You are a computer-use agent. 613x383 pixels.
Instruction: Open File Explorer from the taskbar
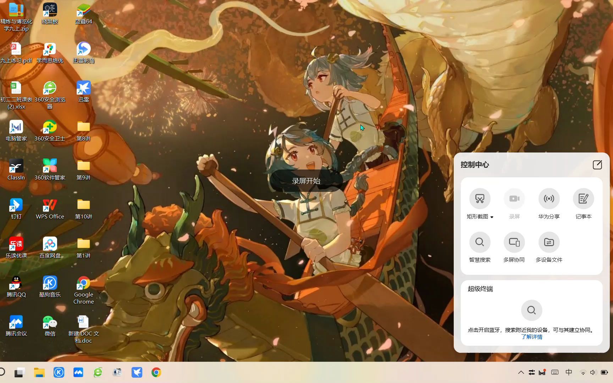39,372
